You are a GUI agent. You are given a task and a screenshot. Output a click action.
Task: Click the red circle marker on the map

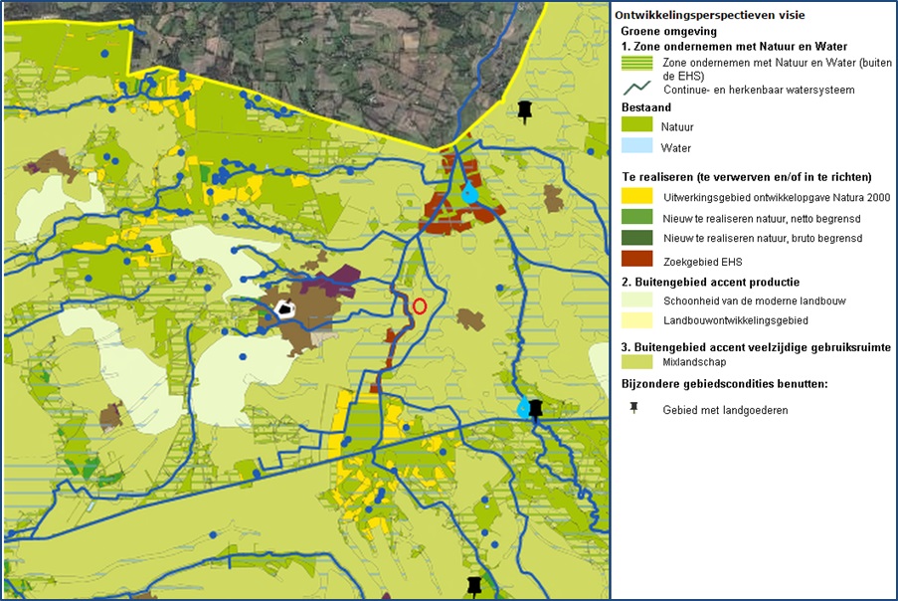pos(420,306)
